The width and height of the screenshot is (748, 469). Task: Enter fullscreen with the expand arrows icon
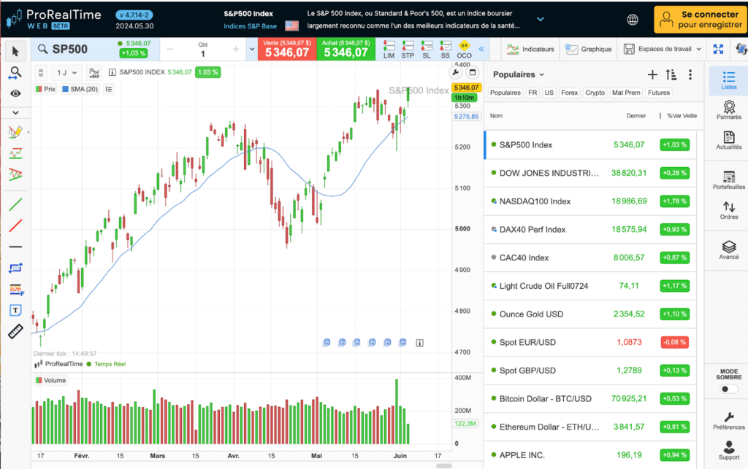(x=719, y=49)
